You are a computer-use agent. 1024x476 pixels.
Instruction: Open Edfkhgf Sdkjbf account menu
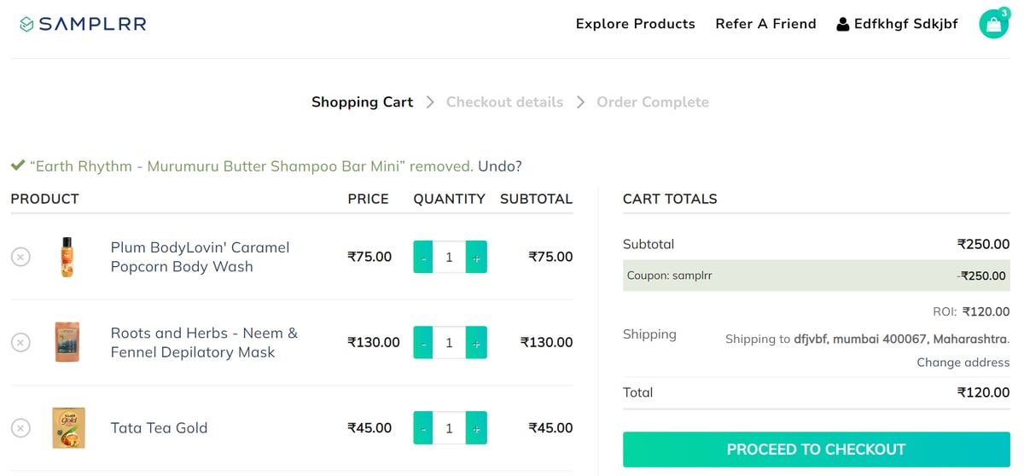pos(897,24)
